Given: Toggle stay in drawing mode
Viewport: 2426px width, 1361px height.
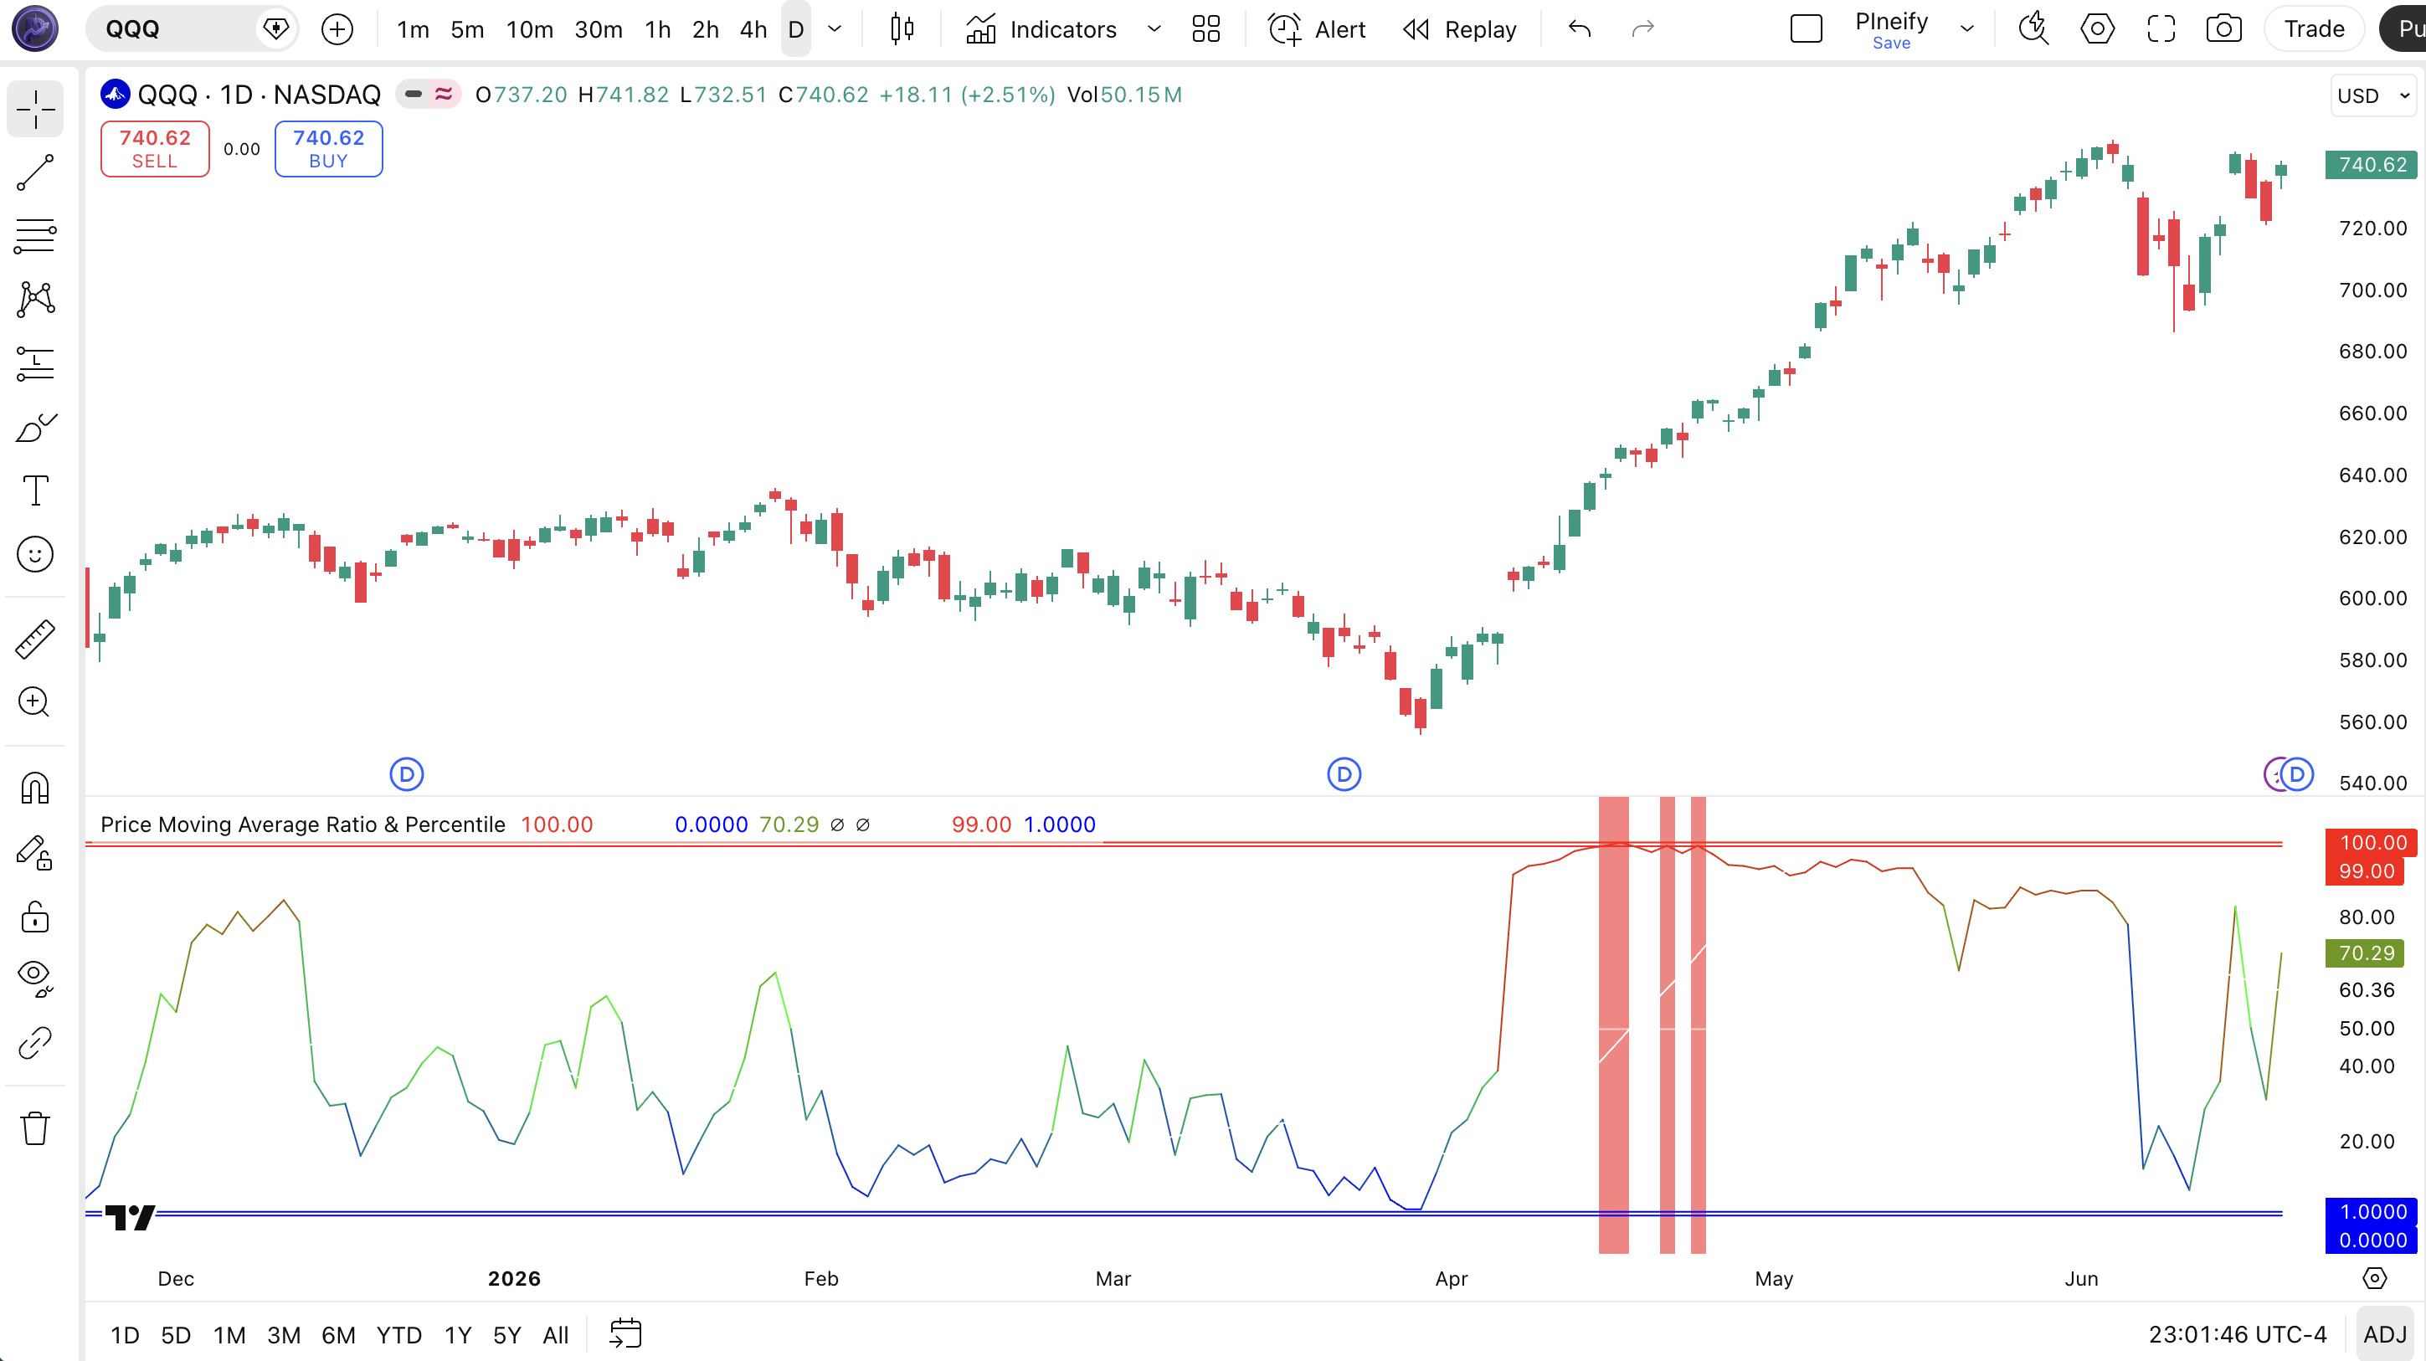Looking at the screenshot, I should (x=35, y=852).
